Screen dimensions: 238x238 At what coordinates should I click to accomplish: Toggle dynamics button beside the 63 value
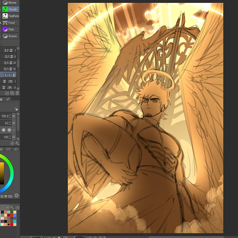coord(14,123)
